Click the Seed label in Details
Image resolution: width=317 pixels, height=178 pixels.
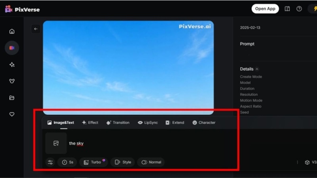(244, 112)
